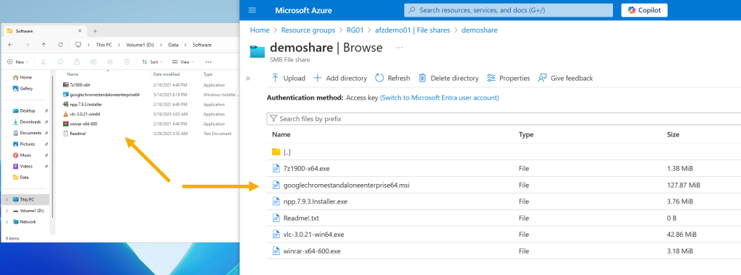741x275 pixels.
Task: Delete directory via trash can icon
Action: pos(423,78)
